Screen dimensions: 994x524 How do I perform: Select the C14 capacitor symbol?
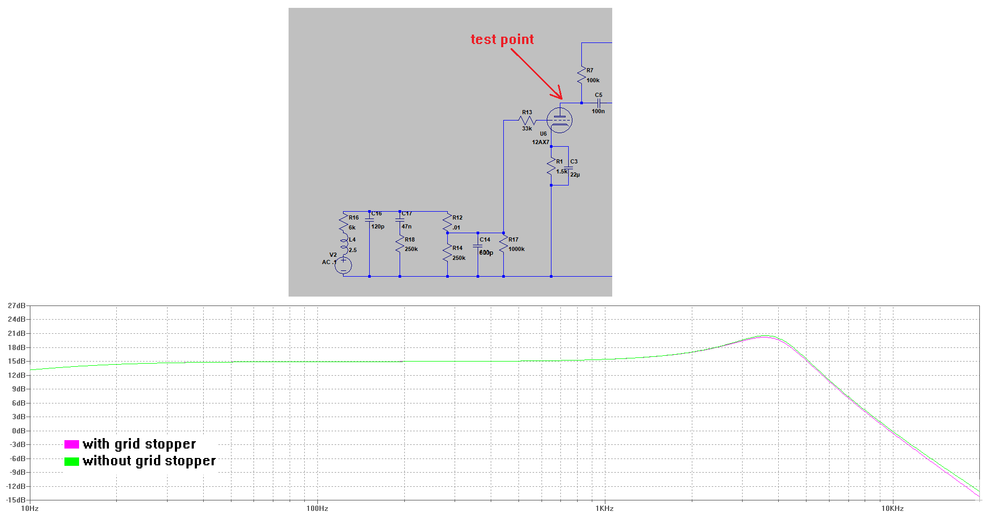(x=478, y=246)
